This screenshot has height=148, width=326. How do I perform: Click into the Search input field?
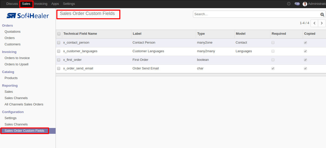click(x=256, y=14)
